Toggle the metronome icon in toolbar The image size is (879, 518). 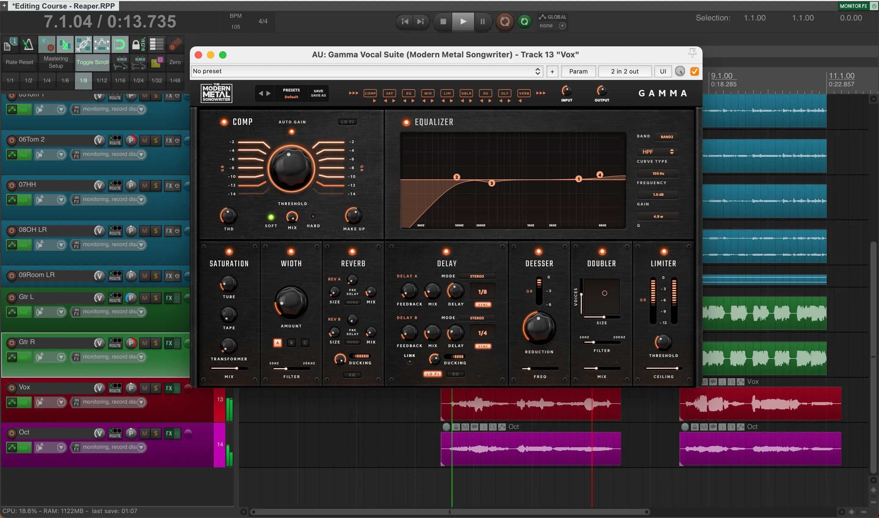pos(28,44)
